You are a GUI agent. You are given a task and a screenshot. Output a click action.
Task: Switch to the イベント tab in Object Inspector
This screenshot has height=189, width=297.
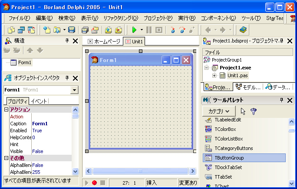[x=39, y=101]
